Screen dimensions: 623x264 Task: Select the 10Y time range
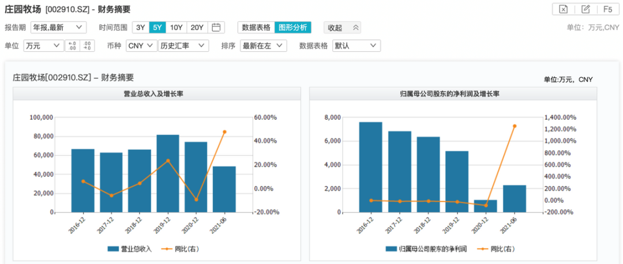click(176, 28)
